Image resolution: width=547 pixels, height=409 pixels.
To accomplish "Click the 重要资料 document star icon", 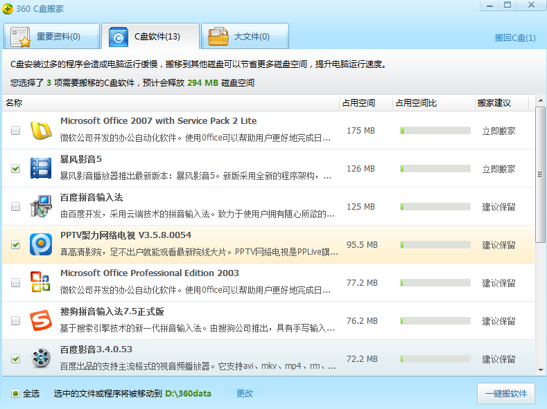I will pos(20,37).
